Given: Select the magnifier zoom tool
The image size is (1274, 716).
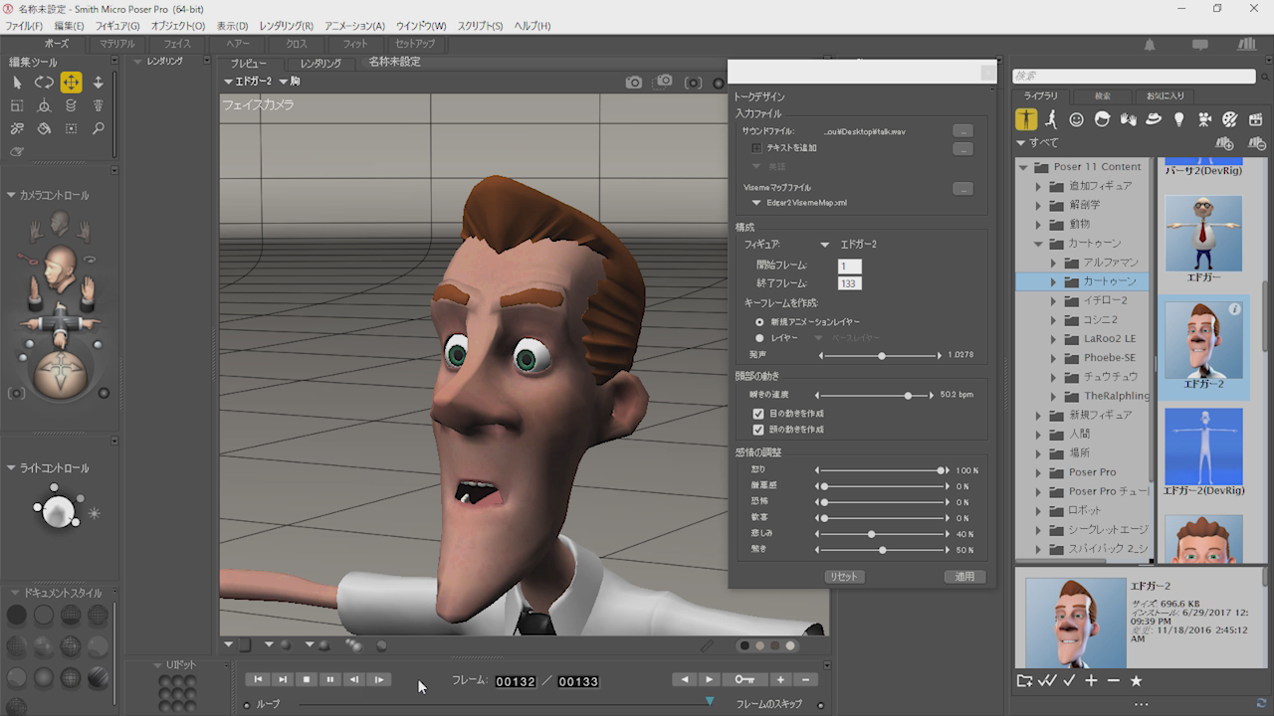Looking at the screenshot, I should [x=98, y=128].
